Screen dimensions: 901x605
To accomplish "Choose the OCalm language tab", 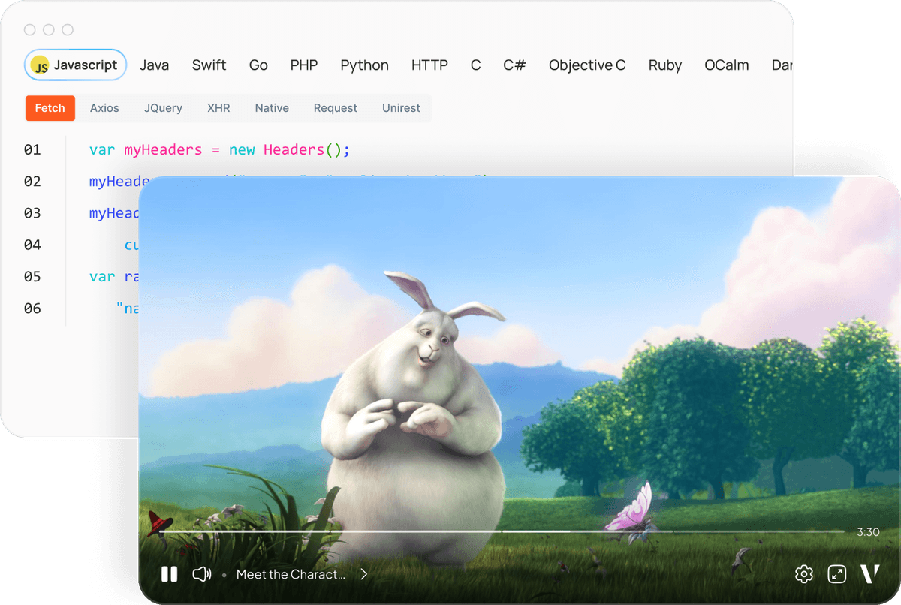I will (x=727, y=65).
